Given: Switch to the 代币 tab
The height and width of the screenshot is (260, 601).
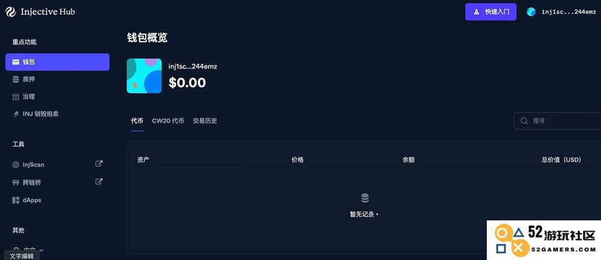Looking at the screenshot, I should pos(137,121).
